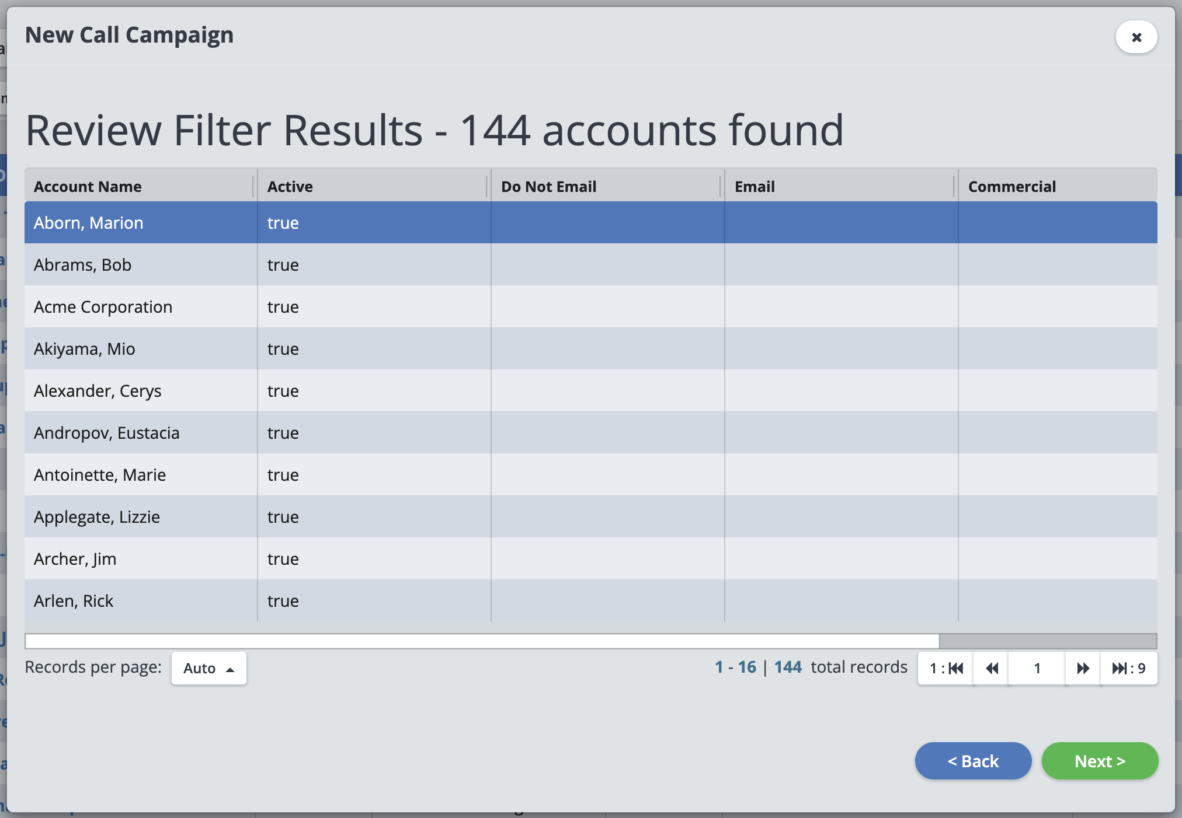This screenshot has width=1182, height=818.
Task: Click the page number input field
Action: (x=1037, y=668)
